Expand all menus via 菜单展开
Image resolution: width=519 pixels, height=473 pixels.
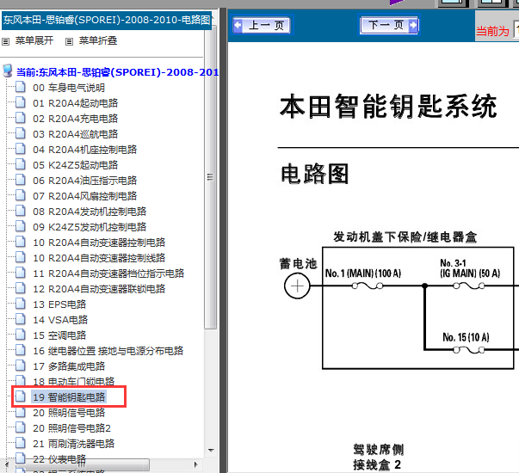pos(34,40)
